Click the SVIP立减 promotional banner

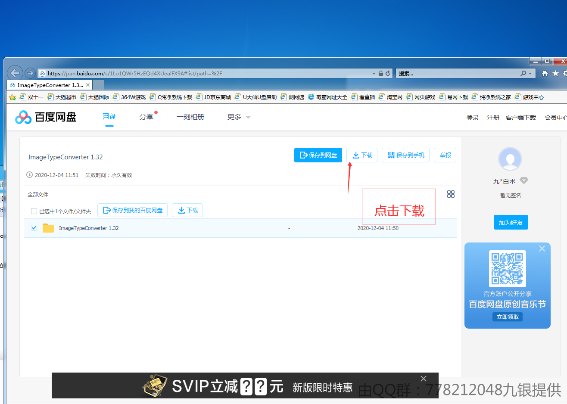245,385
